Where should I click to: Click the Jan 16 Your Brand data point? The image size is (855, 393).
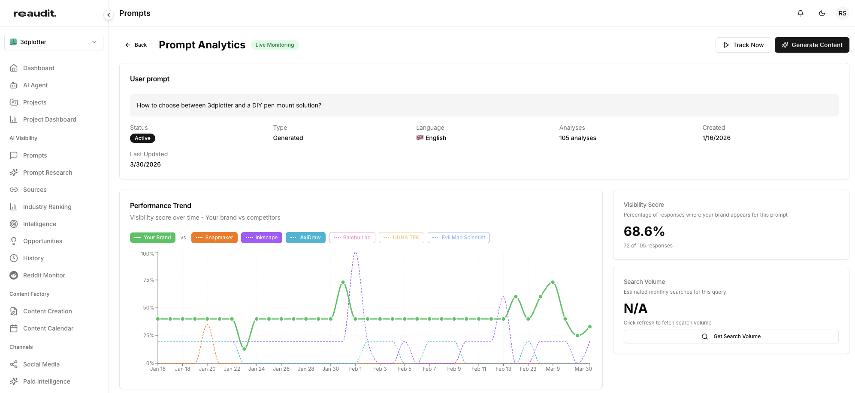click(158, 319)
